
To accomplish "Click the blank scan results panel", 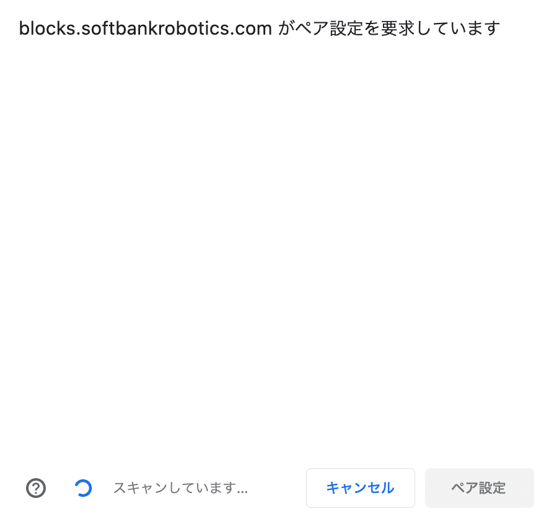I will 274,252.
